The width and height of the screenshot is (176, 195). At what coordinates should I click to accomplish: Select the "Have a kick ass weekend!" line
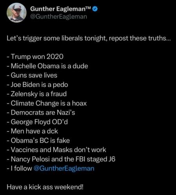[x=45, y=187]
